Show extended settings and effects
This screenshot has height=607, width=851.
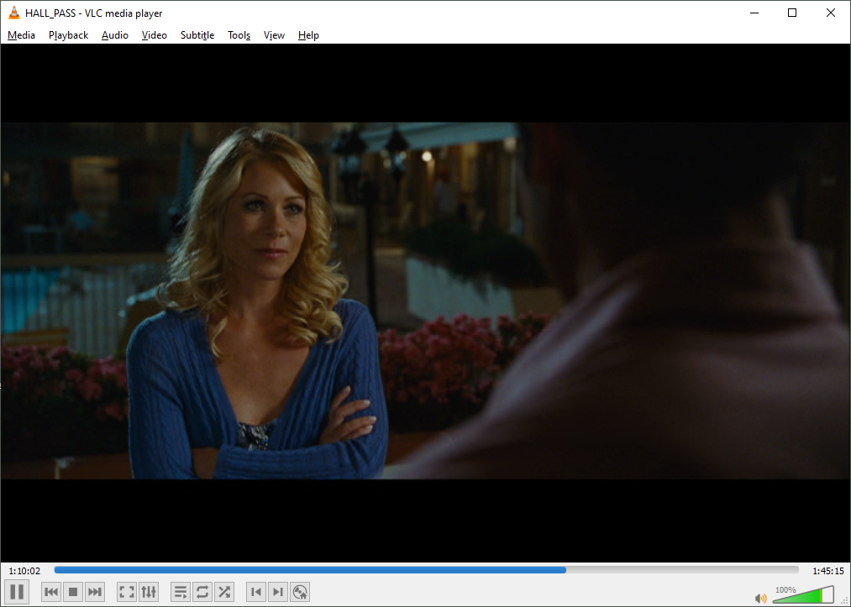click(148, 592)
